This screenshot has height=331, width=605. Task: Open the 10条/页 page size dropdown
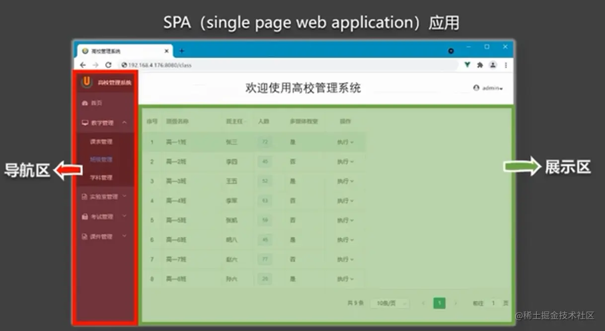click(390, 303)
